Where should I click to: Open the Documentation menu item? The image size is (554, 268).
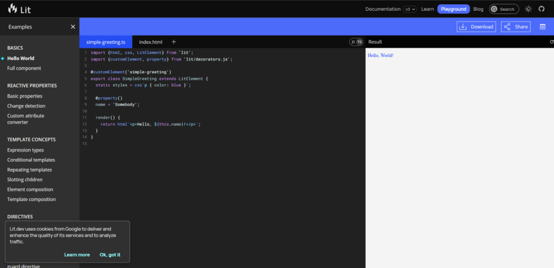[x=383, y=9]
